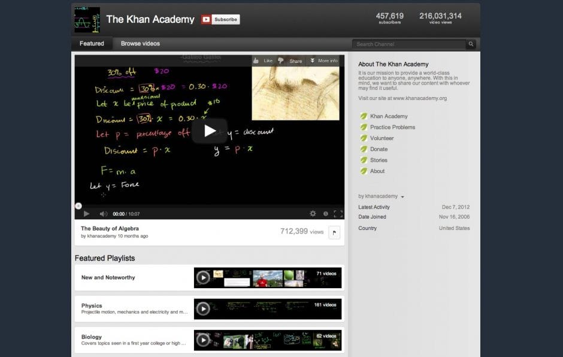Select the Featured tab
The height and width of the screenshot is (357, 563).
click(x=92, y=44)
